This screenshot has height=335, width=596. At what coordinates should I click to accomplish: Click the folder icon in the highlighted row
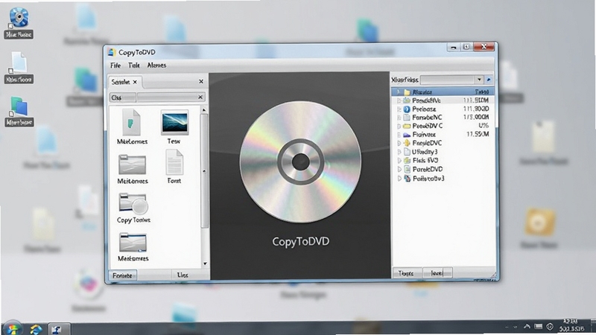coord(407,92)
